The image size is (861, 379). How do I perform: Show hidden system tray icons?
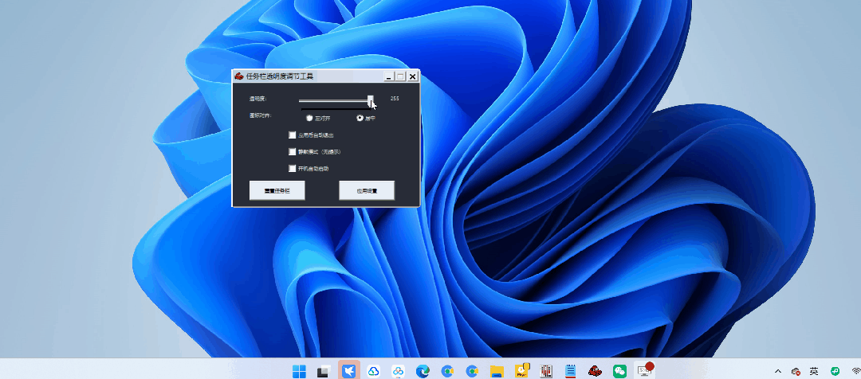click(x=777, y=371)
